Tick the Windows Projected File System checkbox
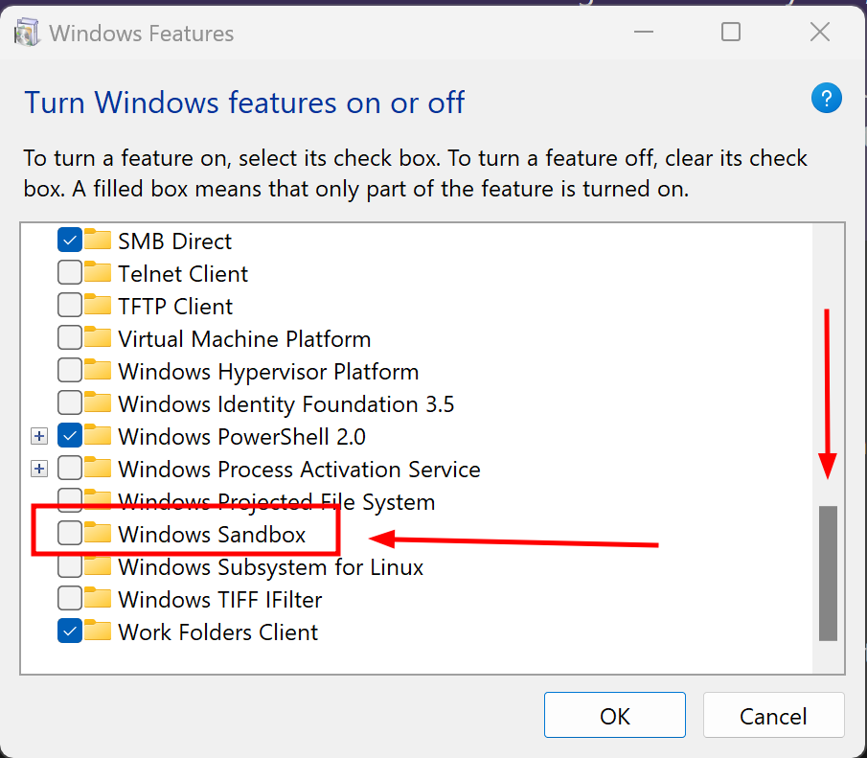Image resolution: width=867 pixels, height=758 pixels. 70,501
